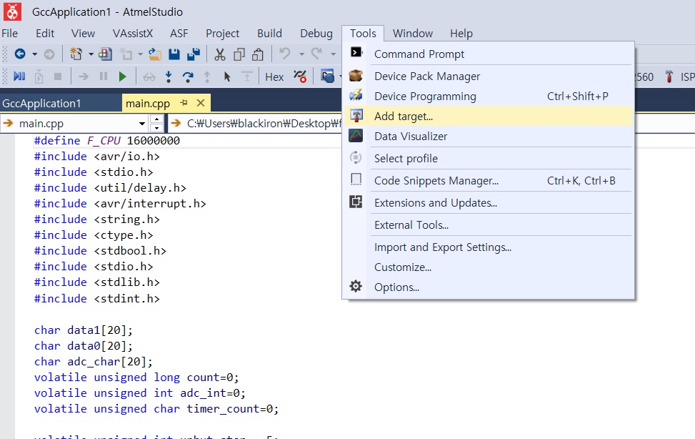Open the Help menu
Image resolution: width=695 pixels, height=439 pixels.
(x=461, y=34)
